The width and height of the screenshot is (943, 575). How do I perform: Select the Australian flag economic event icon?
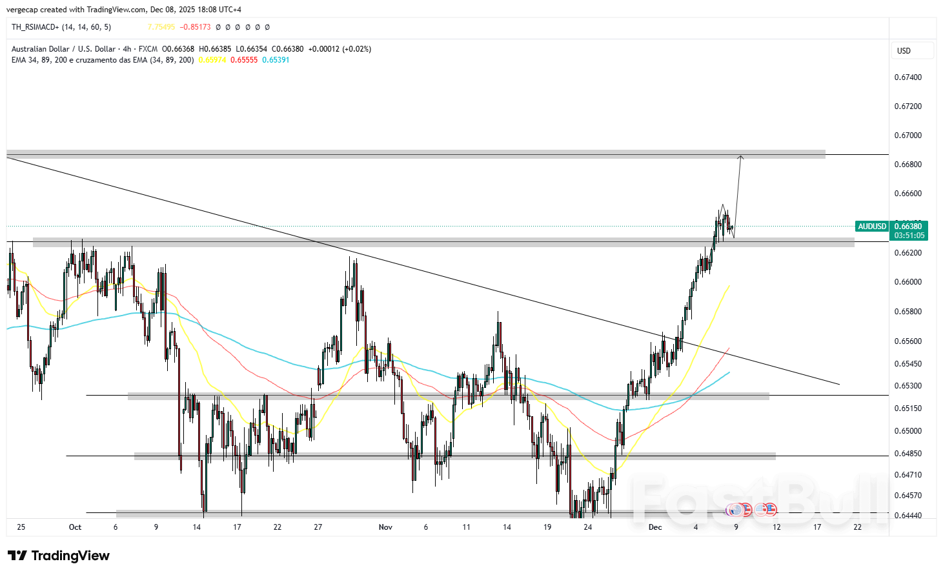(x=736, y=509)
